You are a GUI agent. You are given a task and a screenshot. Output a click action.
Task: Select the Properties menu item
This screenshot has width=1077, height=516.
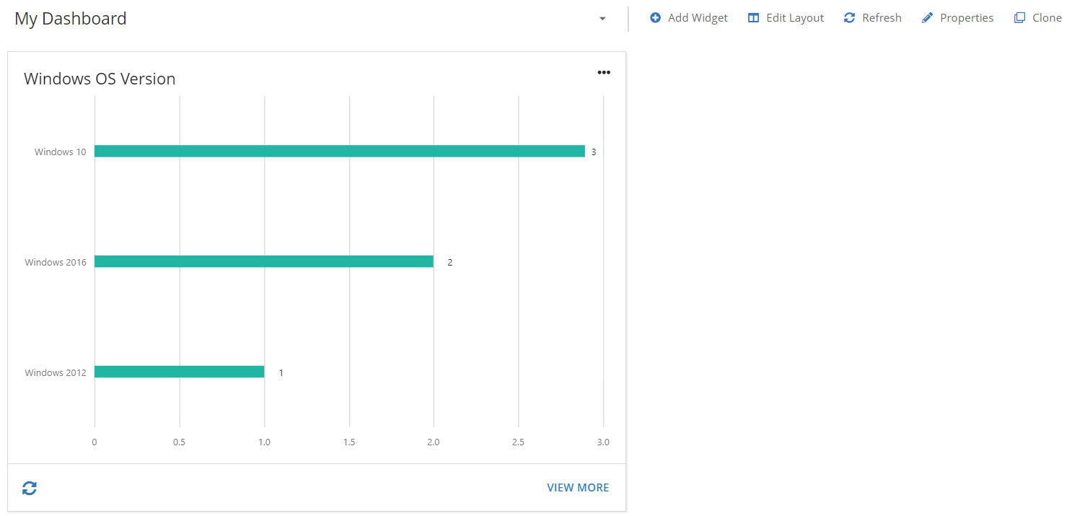click(x=957, y=17)
